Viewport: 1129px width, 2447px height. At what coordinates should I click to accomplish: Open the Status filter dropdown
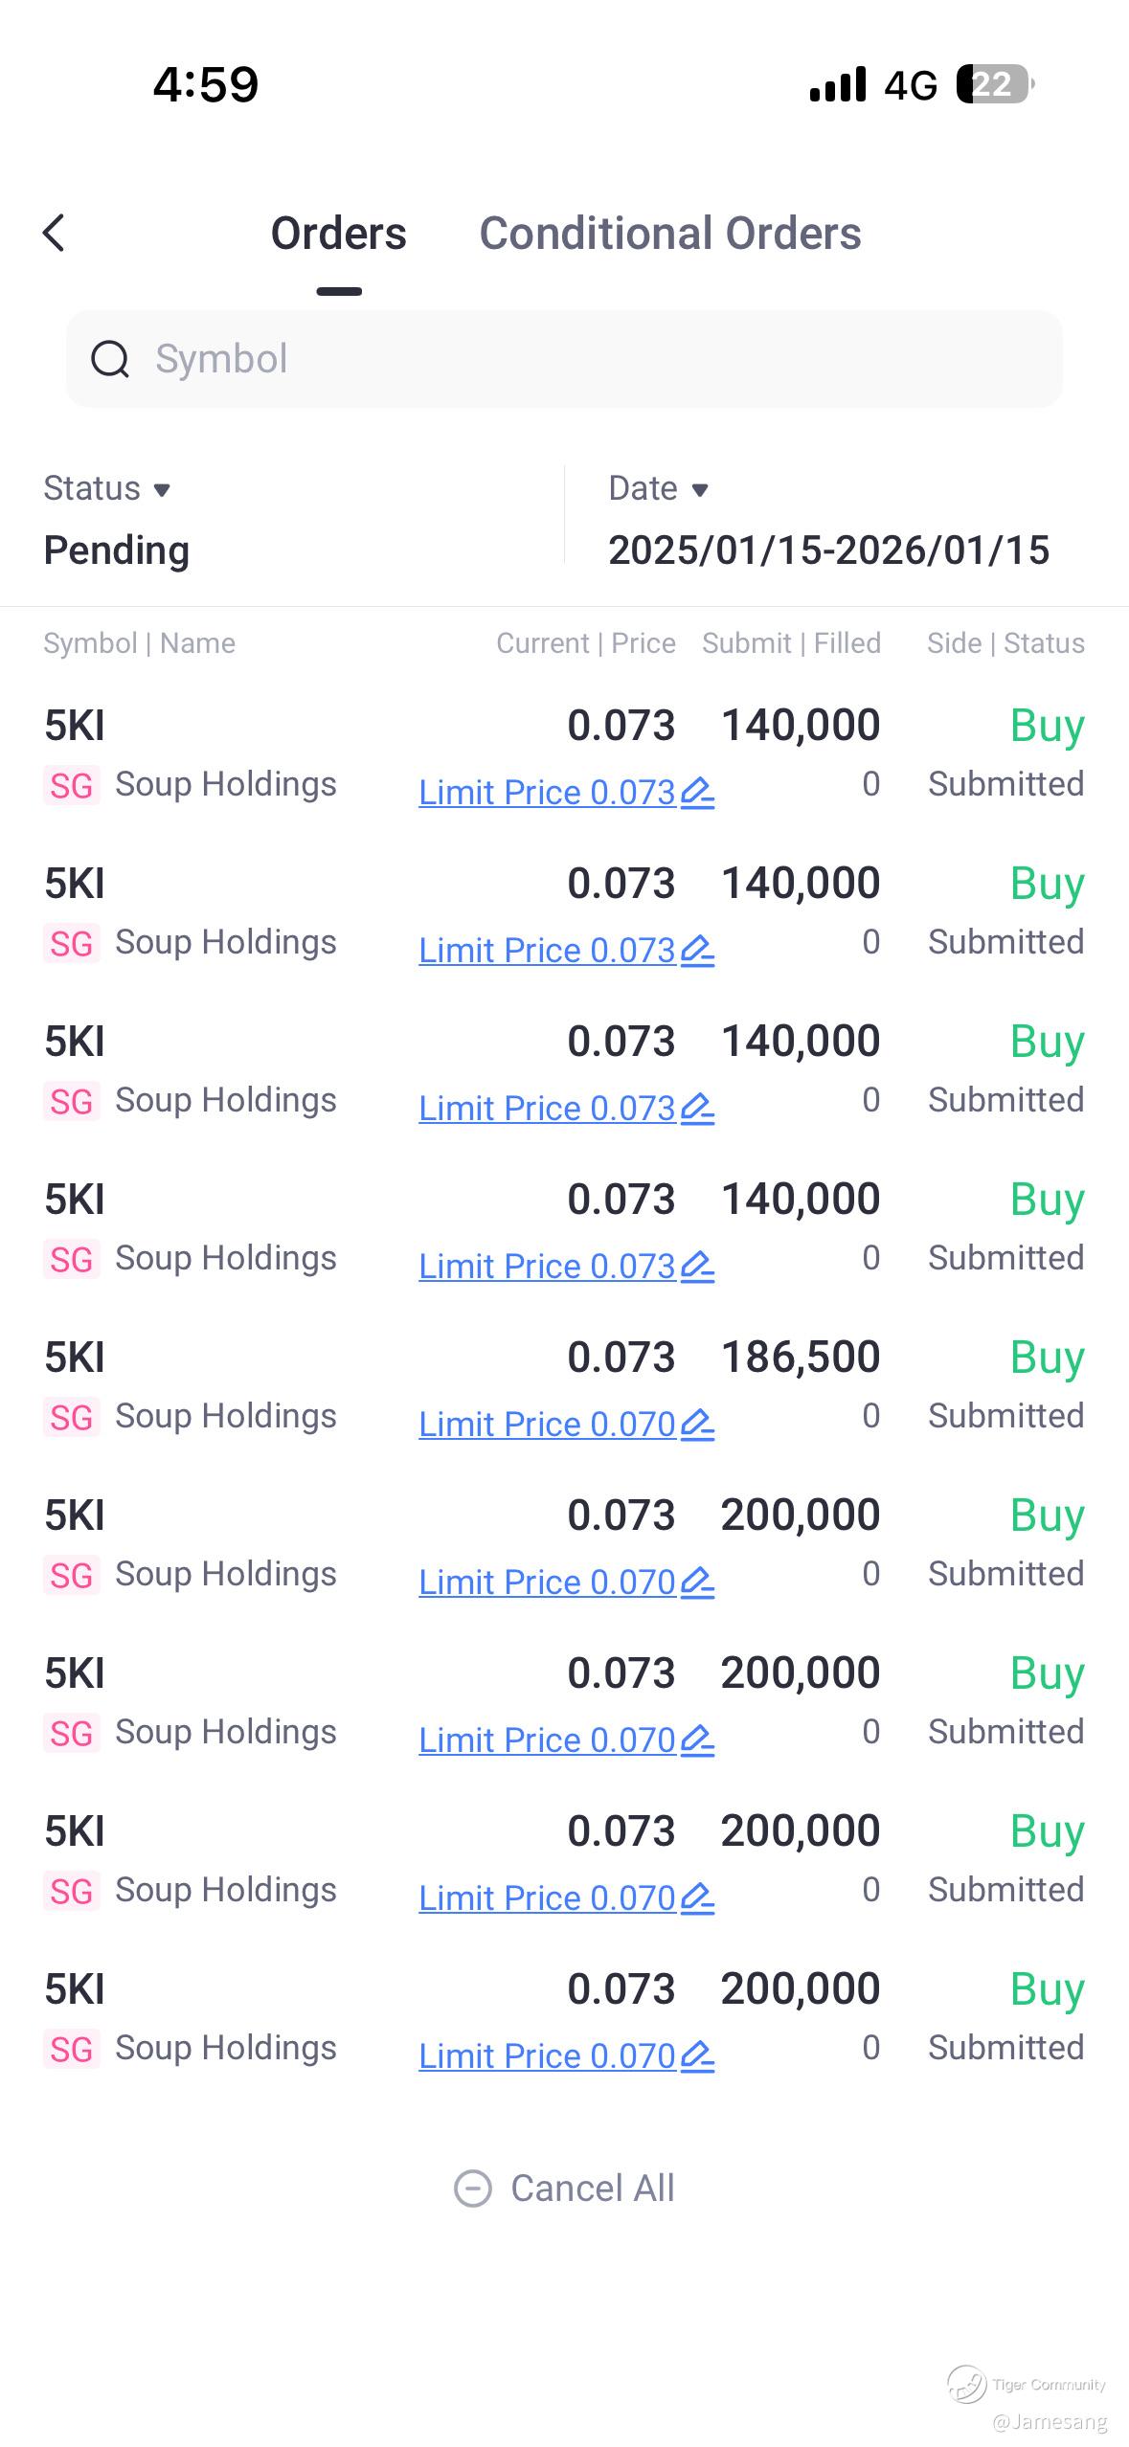[x=107, y=488]
